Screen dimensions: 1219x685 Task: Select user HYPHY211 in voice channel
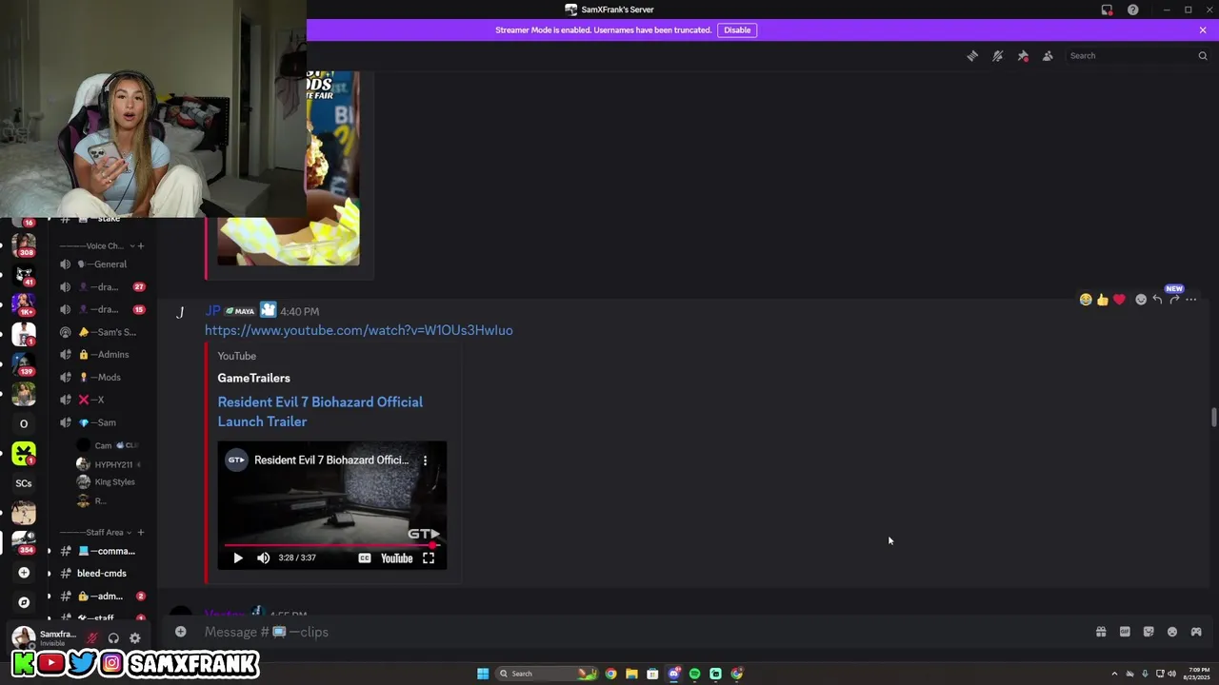107,464
